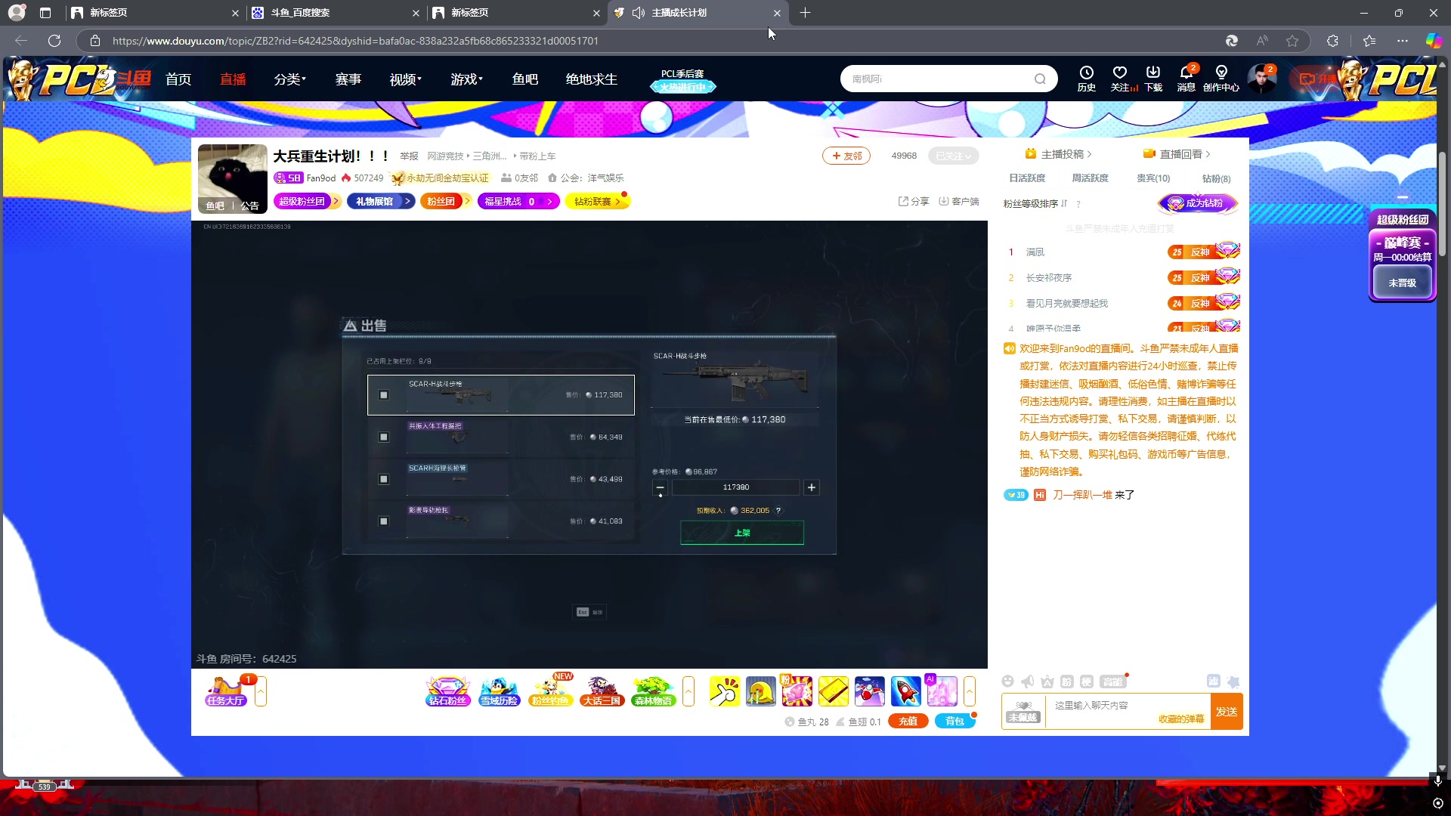
Task: Toggle fan level sorting 粉丝等级排序
Action: tap(1035, 203)
